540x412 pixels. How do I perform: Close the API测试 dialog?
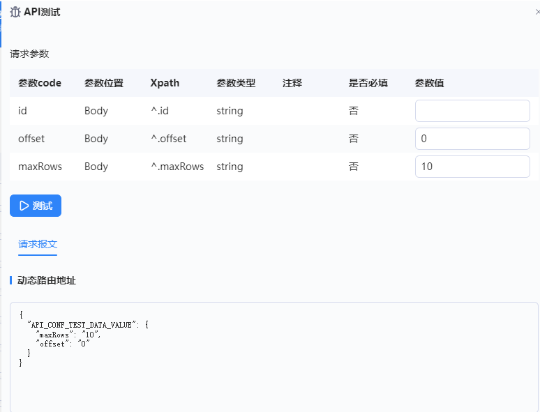537,13
